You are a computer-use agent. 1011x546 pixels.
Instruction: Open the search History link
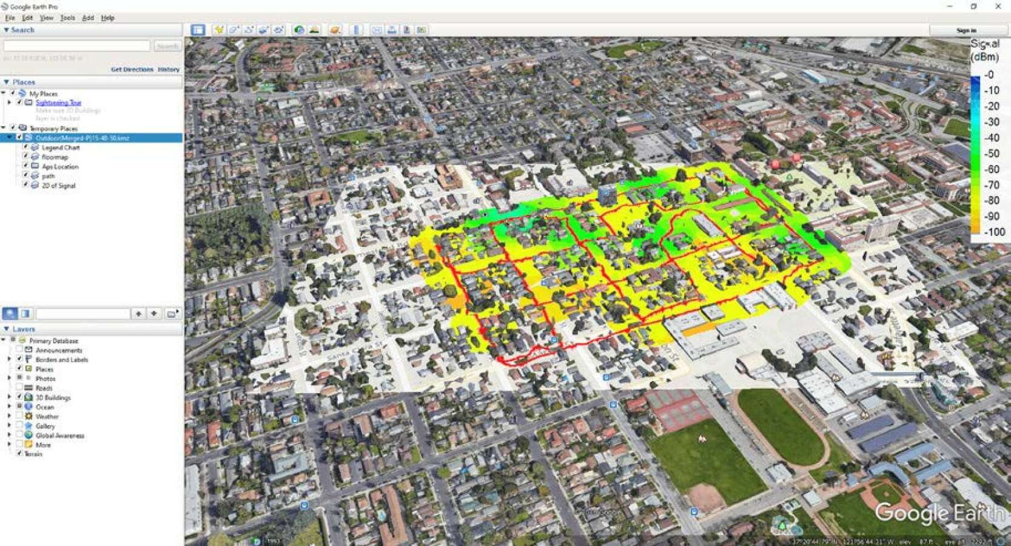pyautogui.click(x=169, y=69)
